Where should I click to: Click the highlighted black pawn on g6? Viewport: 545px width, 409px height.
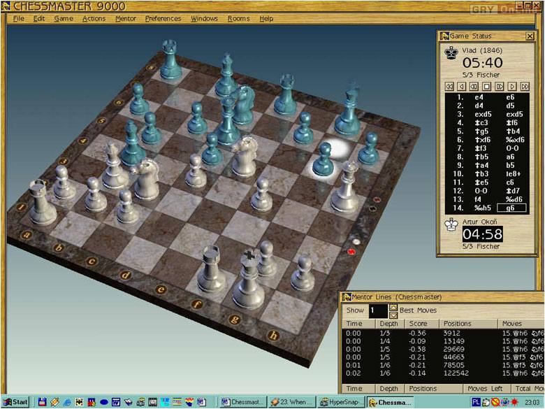click(x=323, y=160)
